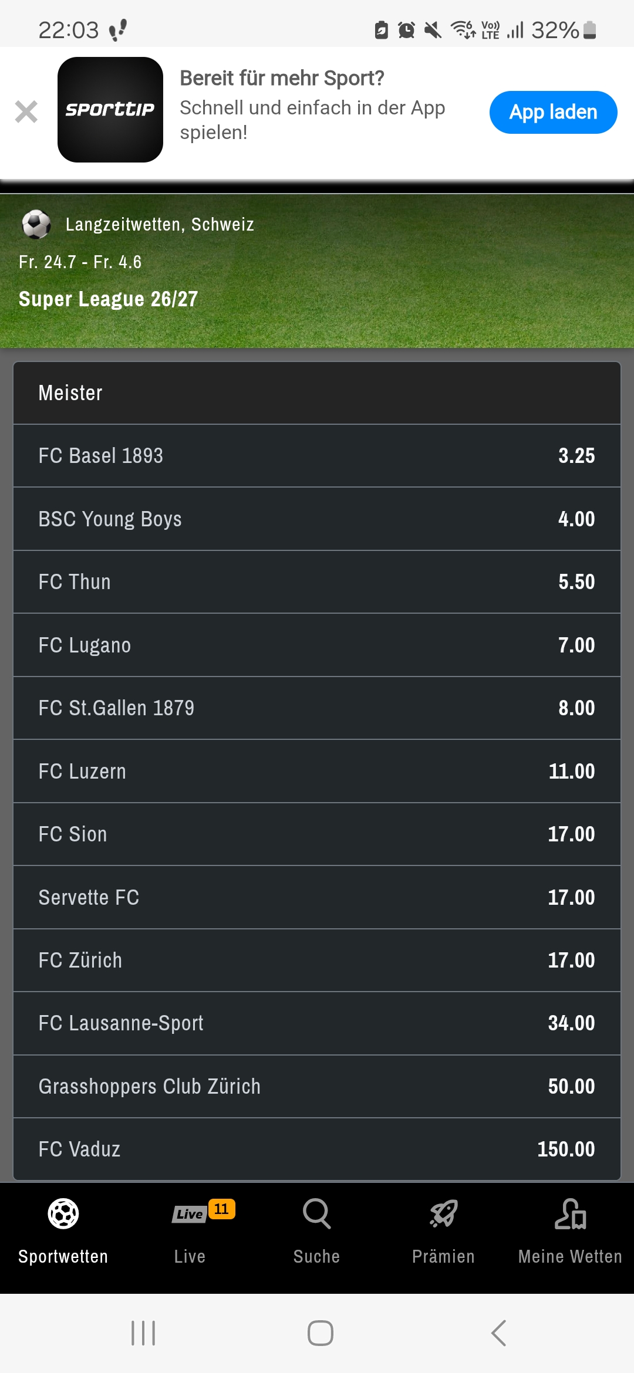
Task: Select FC Basel 1893 odds 3.25
Action: pyautogui.click(x=317, y=456)
